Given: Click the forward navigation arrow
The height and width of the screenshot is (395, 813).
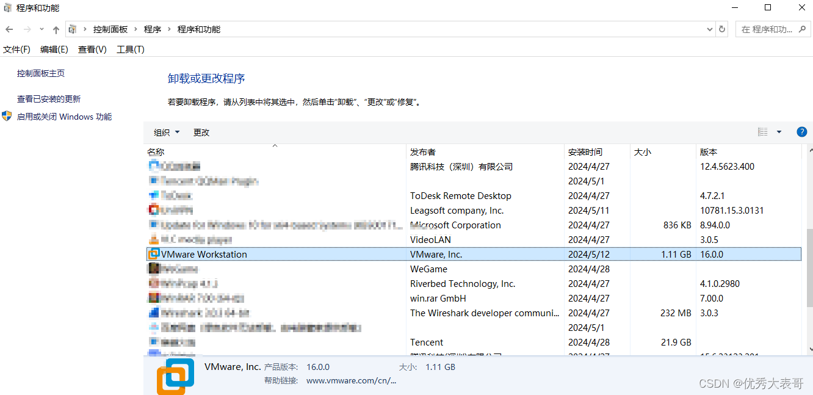Looking at the screenshot, I should [27, 29].
